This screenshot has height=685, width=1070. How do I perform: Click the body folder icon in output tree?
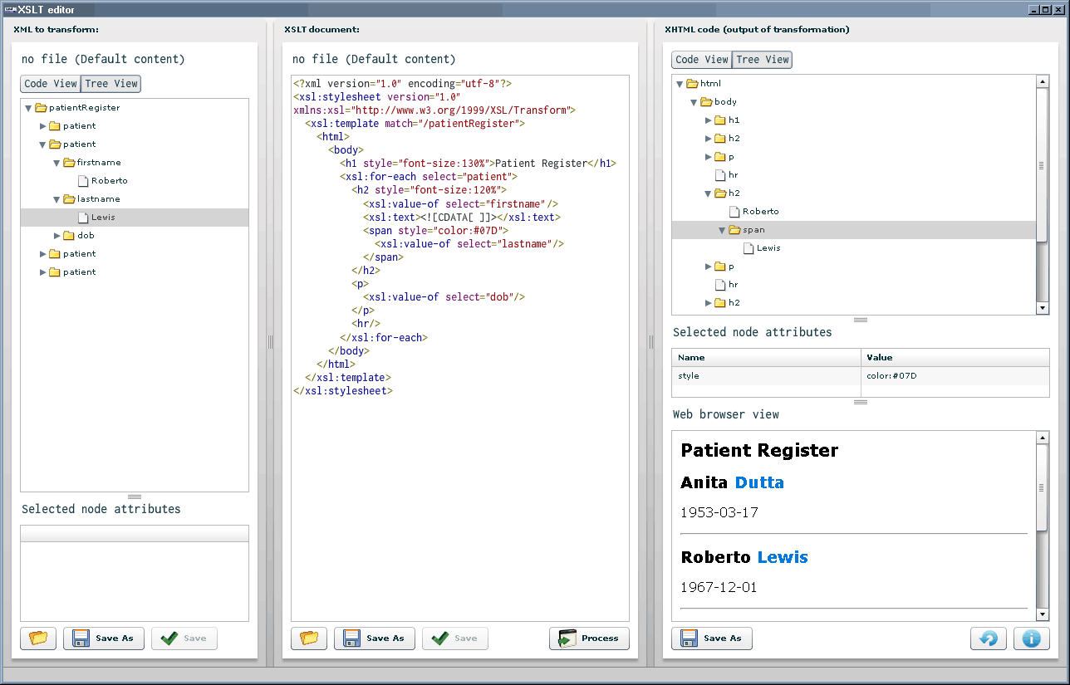coord(706,102)
